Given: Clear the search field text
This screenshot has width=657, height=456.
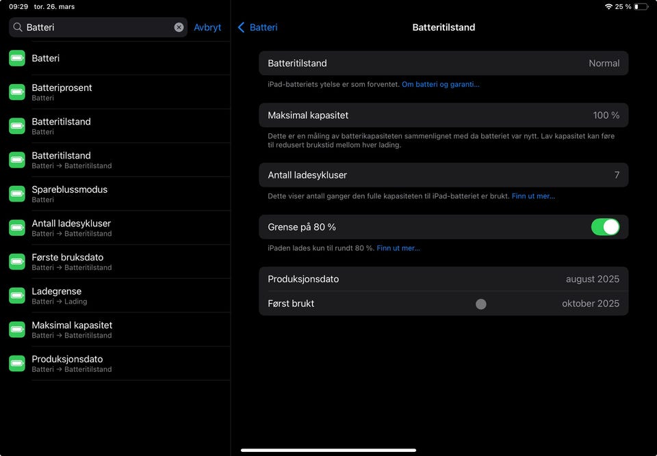Looking at the screenshot, I should 179,27.
